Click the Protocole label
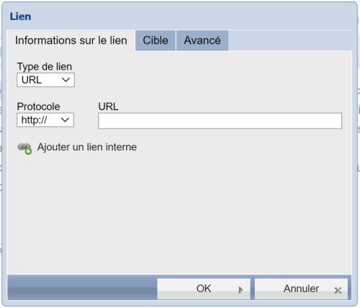The image size is (360, 308). [38, 106]
